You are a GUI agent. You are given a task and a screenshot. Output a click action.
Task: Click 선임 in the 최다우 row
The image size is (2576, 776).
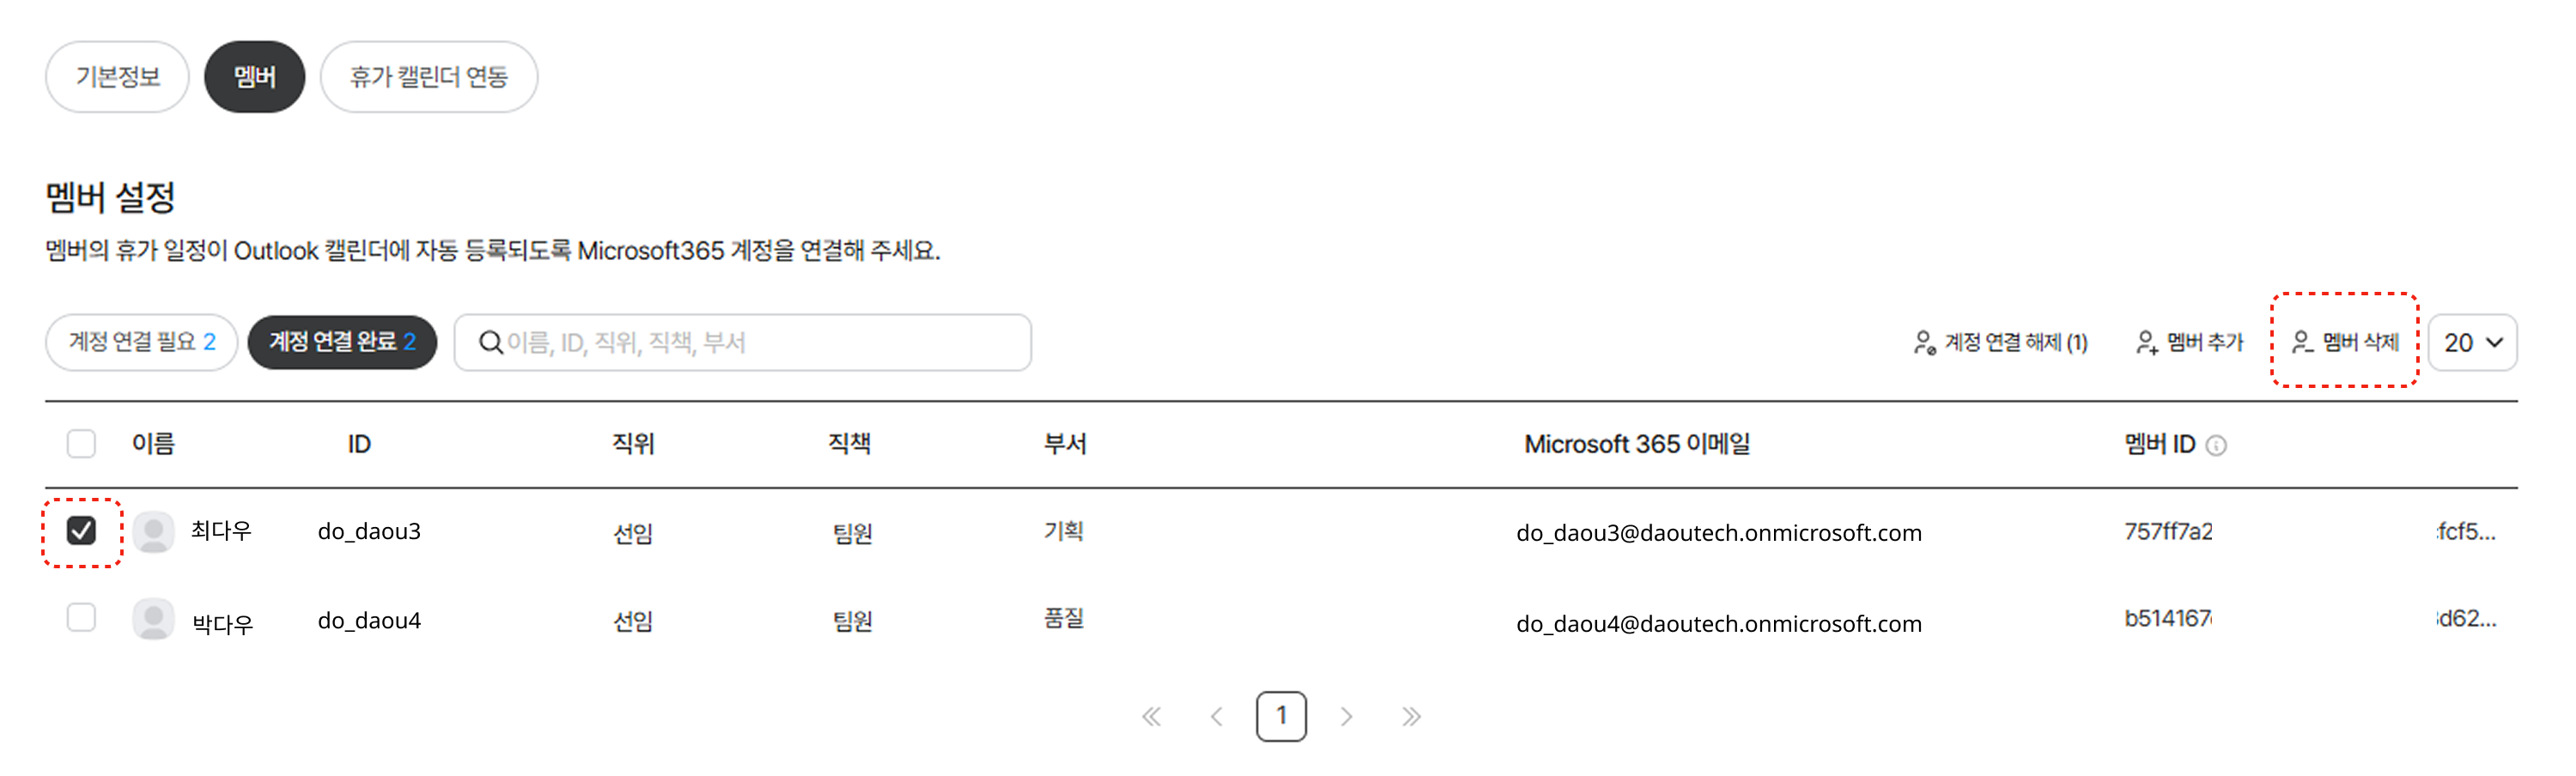click(x=633, y=533)
